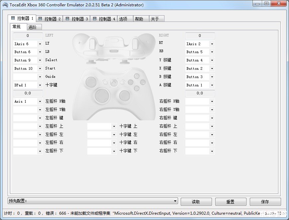Click the app controller icon in title bar

tap(5, 5)
